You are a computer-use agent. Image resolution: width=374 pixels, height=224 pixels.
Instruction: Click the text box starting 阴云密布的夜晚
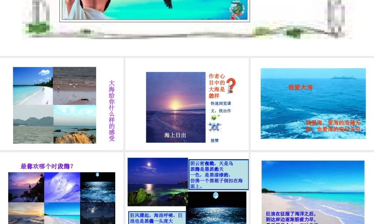(x=218, y=175)
